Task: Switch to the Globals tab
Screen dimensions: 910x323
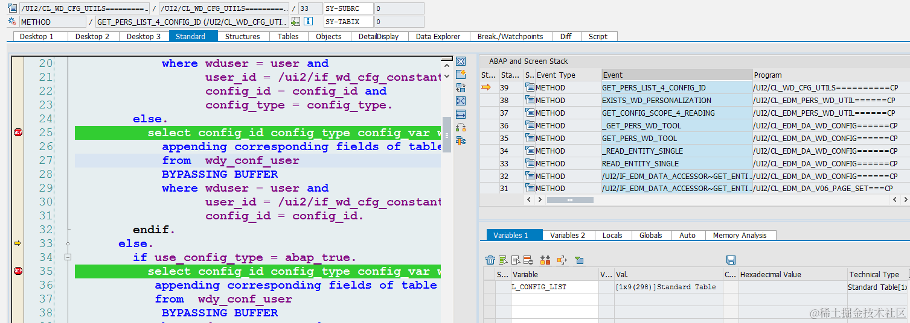Action: 651,235
